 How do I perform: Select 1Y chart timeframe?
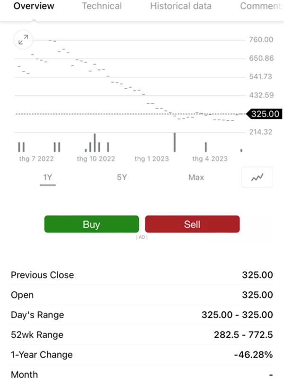[x=48, y=177]
